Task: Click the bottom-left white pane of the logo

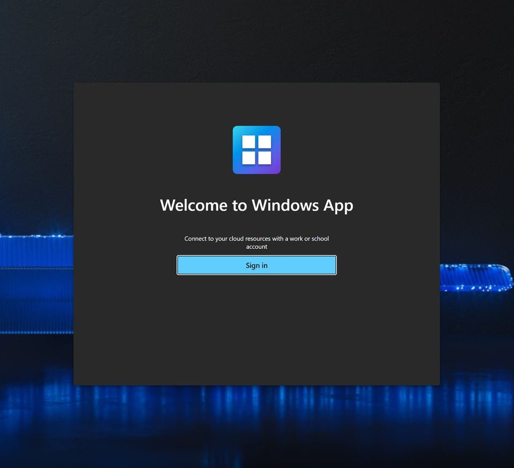Action: [x=249, y=158]
